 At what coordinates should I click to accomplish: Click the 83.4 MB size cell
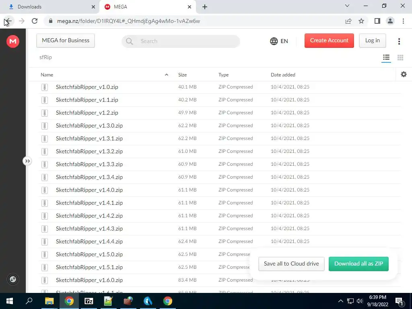(187, 280)
